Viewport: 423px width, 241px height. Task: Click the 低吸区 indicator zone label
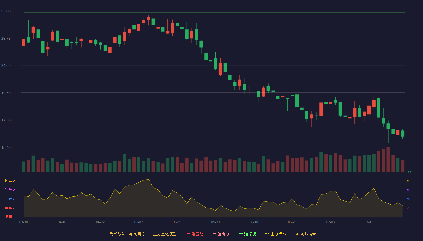pos(10,217)
